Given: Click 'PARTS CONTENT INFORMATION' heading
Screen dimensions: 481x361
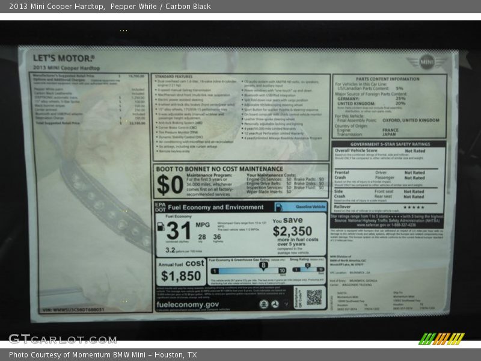Looking at the screenshot, I should pos(387,79).
